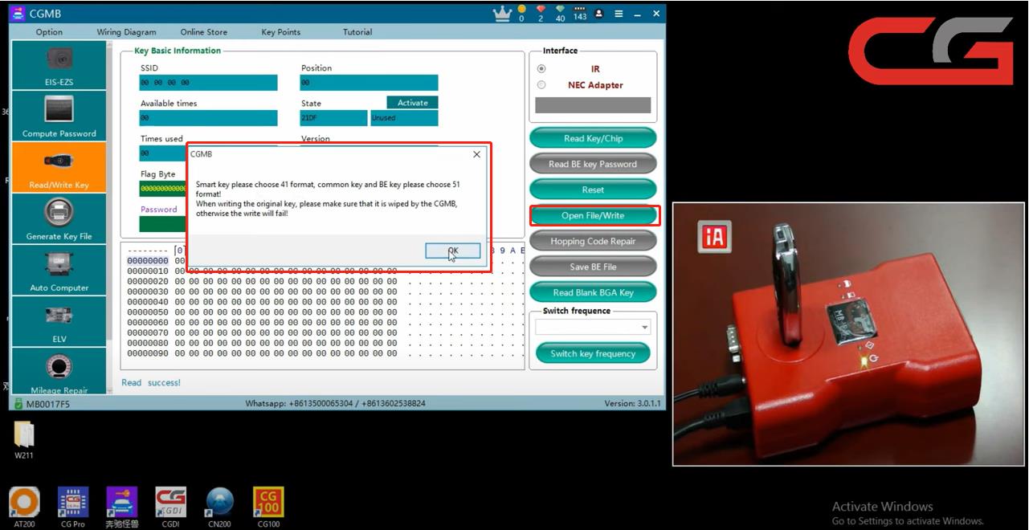Open the Tutorial menu
Image resolution: width=1029 pixels, height=530 pixels.
[x=357, y=32]
